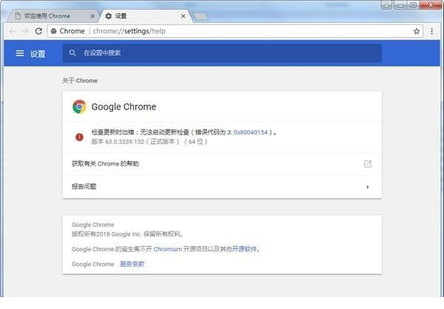This screenshot has height=309, width=444.
Task: Minimize the Chrome window
Action: click(400, 5)
